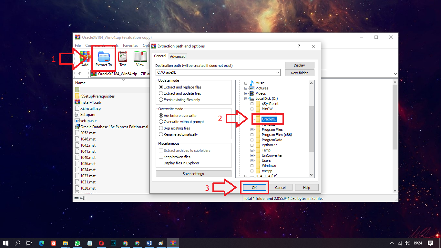The width and height of the screenshot is (441, 248).
Task: Select Skip existing files option
Action: pyautogui.click(x=175, y=128)
